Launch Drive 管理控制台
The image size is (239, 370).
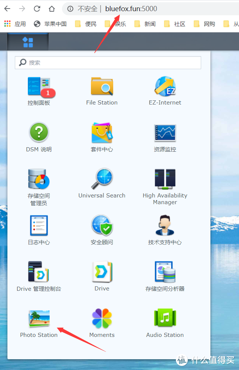pyautogui.click(x=39, y=276)
